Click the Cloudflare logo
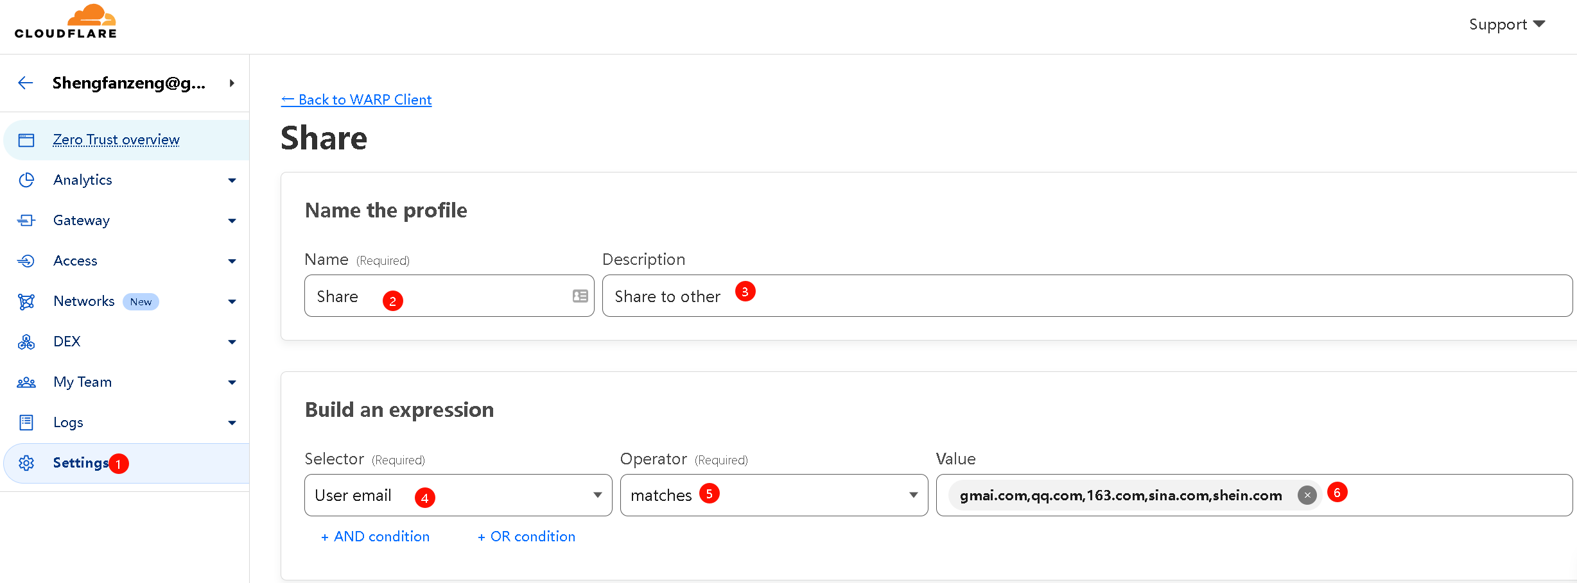Screen dimensions: 1577x583 click(x=65, y=22)
